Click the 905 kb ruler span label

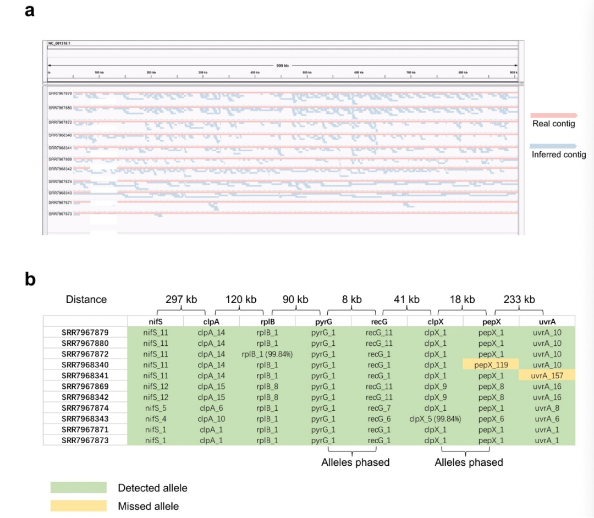pos(282,65)
